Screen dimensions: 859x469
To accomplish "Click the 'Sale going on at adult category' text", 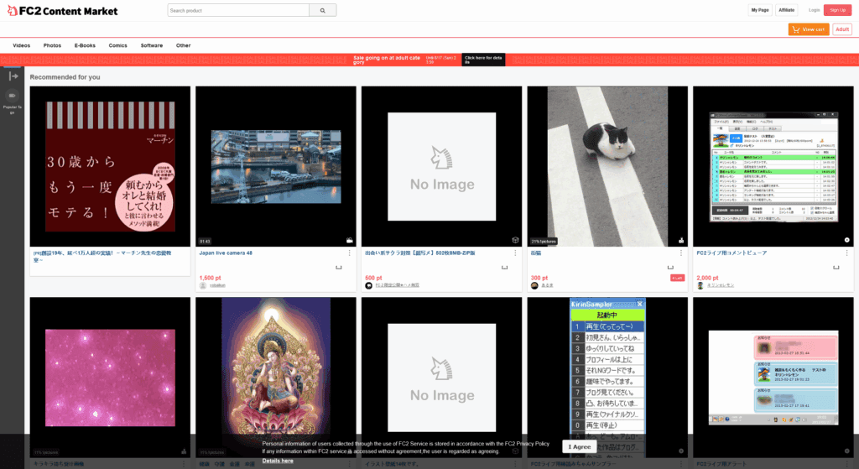I will coord(387,60).
